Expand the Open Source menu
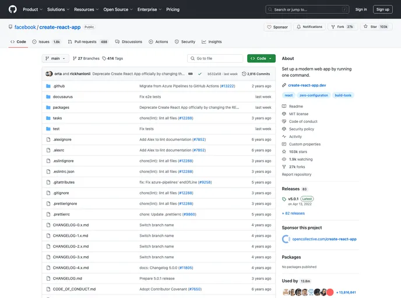Viewport: 401px width, 298px height. (118, 9)
